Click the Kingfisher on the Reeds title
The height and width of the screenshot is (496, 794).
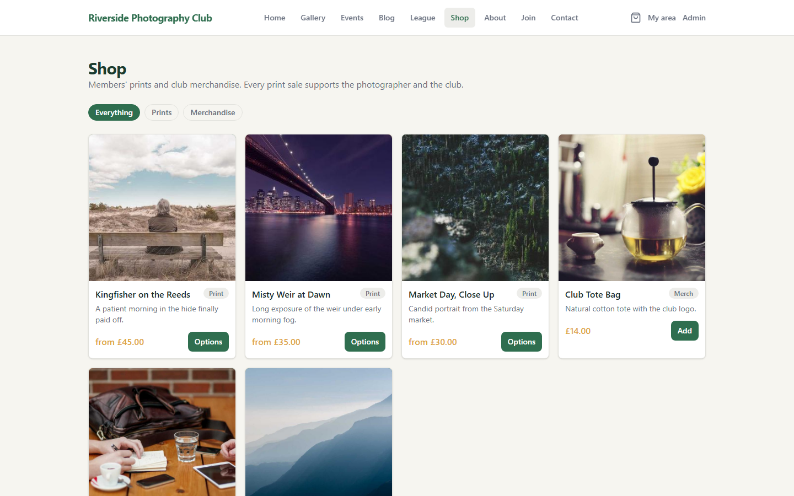[143, 294]
